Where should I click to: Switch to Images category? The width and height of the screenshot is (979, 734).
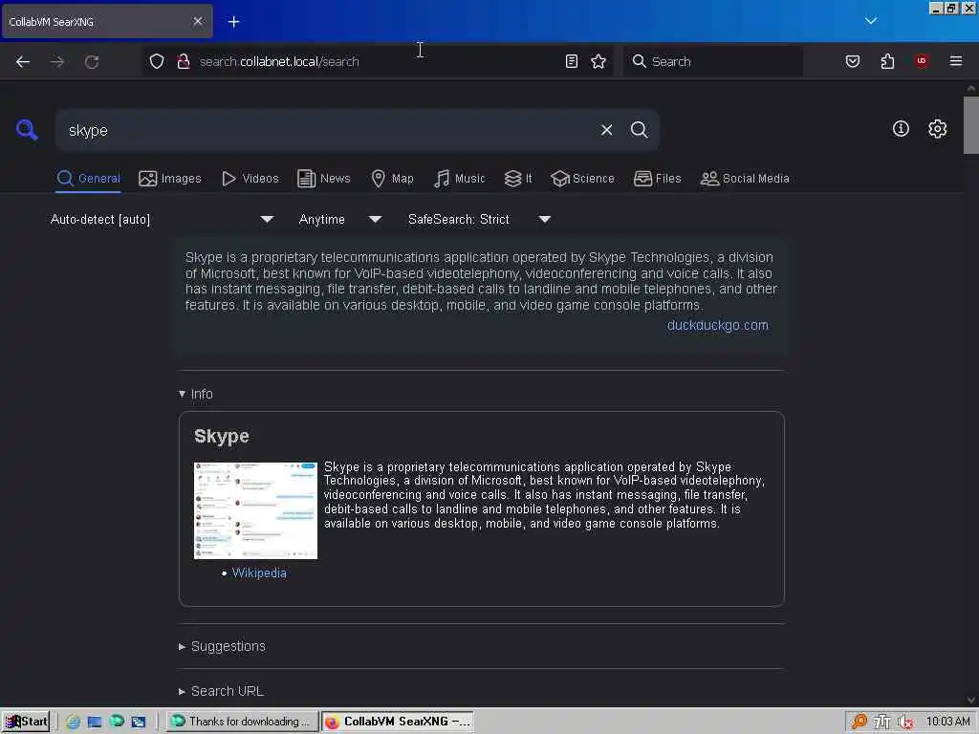[x=170, y=179]
